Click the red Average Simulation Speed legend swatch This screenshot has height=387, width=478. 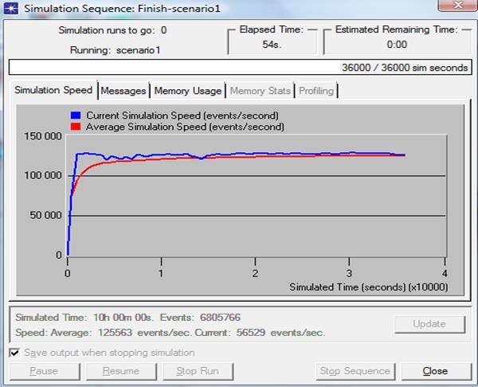[x=76, y=126]
